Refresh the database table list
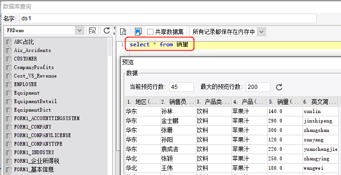Image resolution: width=341 pixels, height=175 pixels. tap(107, 31)
